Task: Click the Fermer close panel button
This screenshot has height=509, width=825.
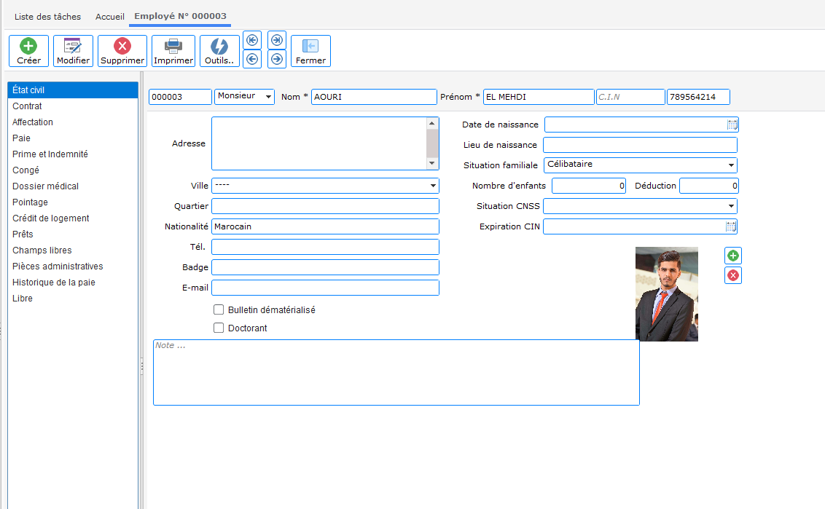Action: (x=310, y=51)
